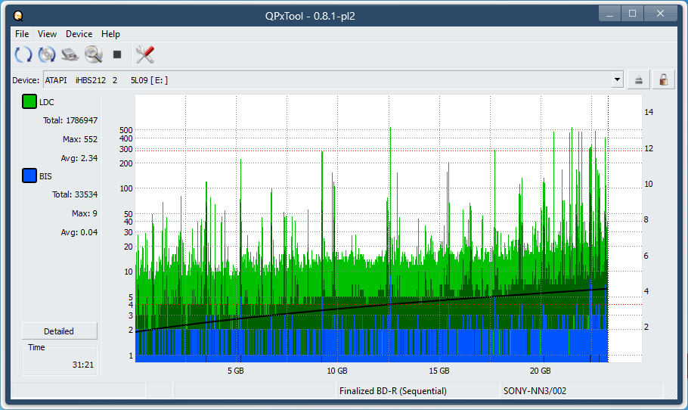688x410 pixels.
Task: Click the 10 GB axis label
Action: 337,371
